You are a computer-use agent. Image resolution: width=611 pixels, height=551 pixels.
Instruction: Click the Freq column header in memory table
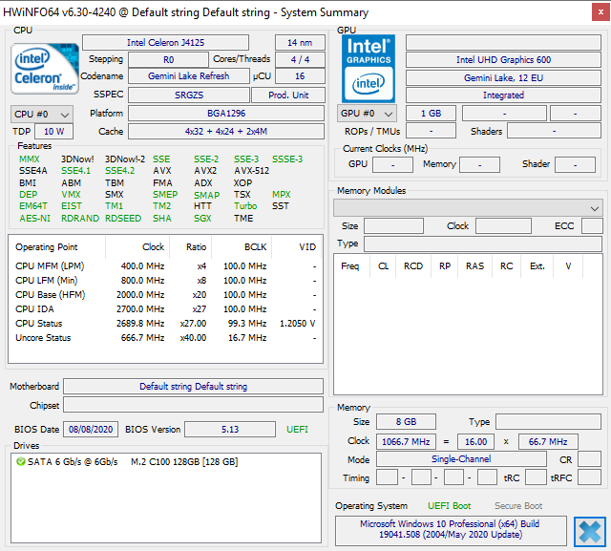click(x=350, y=266)
